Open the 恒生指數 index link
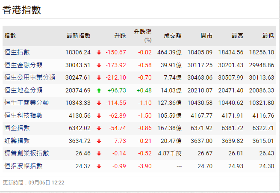The height and width of the screenshot is (193, 280). pyautogui.click(x=17, y=52)
